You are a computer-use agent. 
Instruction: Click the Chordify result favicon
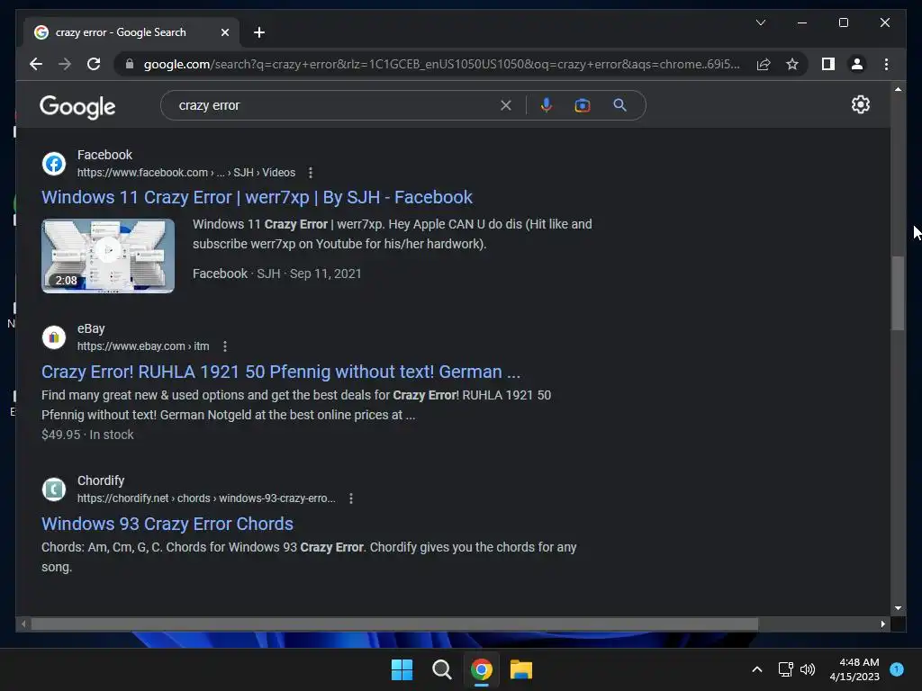tap(54, 489)
